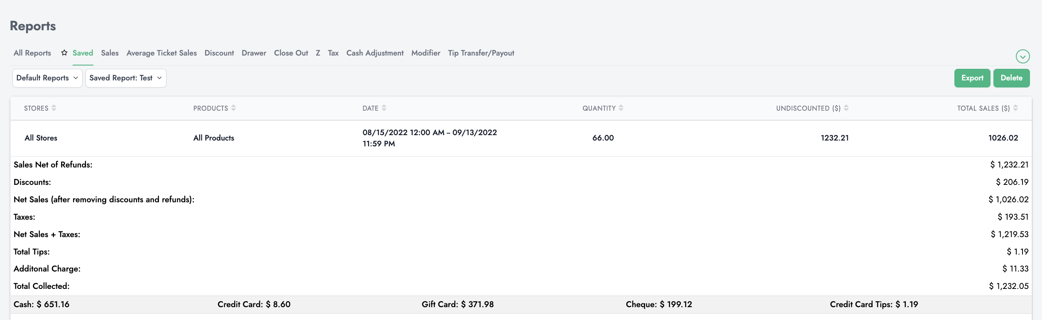Switch to the All Reports tab

tap(32, 53)
